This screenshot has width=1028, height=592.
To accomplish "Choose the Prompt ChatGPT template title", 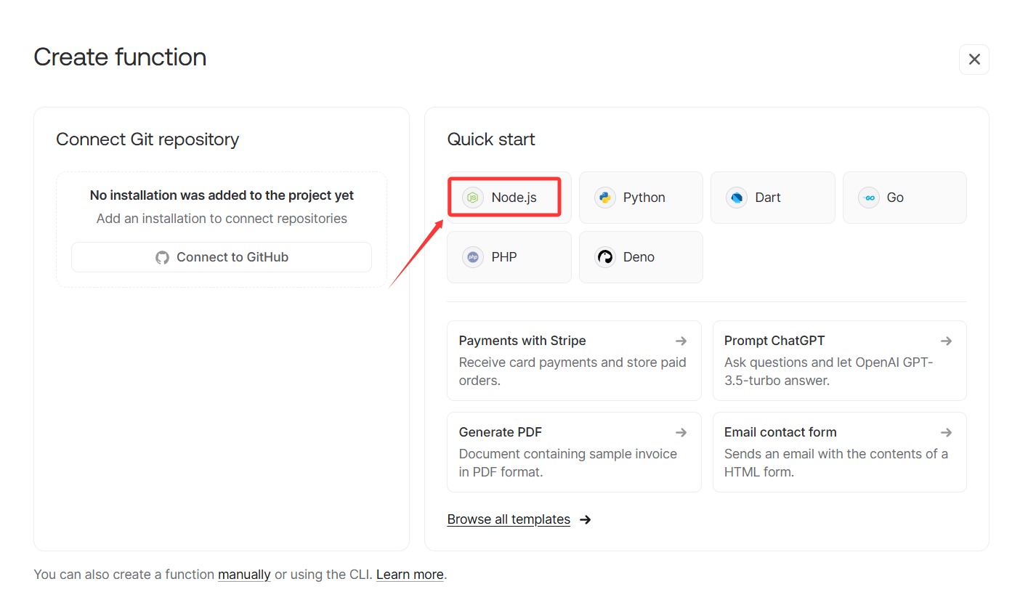I will pyautogui.click(x=774, y=341).
